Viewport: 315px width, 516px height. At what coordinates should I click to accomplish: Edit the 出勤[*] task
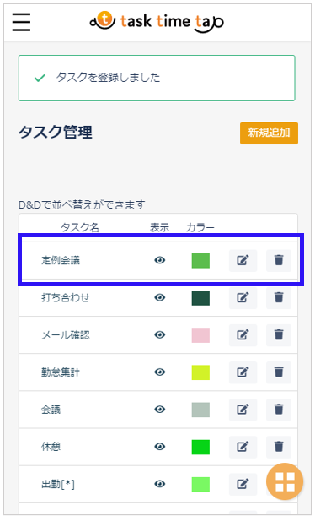coord(243,484)
